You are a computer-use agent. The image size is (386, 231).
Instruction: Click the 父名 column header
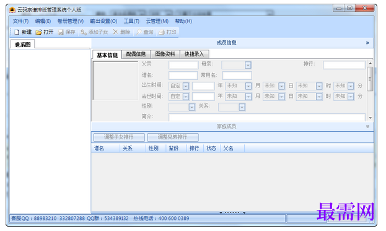pos(232,149)
